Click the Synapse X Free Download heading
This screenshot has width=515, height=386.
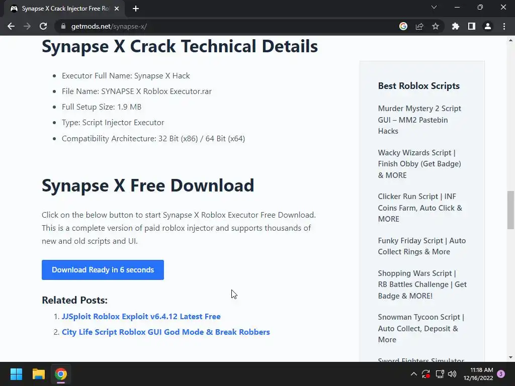click(x=148, y=185)
